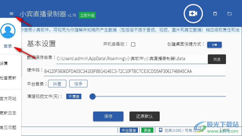Open 更新日志 in the side menu
Image resolution: width=242 pixels, height=136 pixels.
click(8, 113)
